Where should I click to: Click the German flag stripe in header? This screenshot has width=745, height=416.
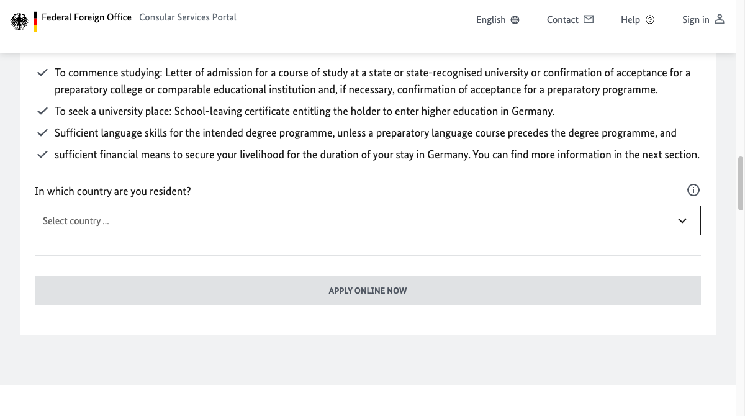click(35, 22)
